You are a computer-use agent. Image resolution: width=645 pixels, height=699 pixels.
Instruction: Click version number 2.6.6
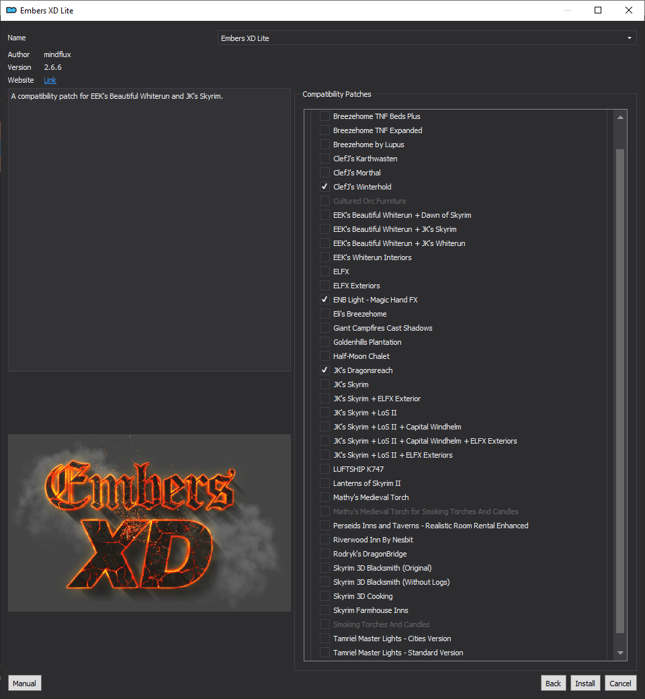pyautogui.click(x=52, y=67)
